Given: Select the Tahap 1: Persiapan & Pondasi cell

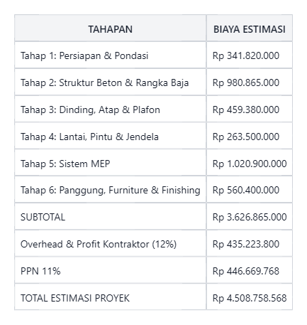Looking at the screenshot, I should (110, 55).
